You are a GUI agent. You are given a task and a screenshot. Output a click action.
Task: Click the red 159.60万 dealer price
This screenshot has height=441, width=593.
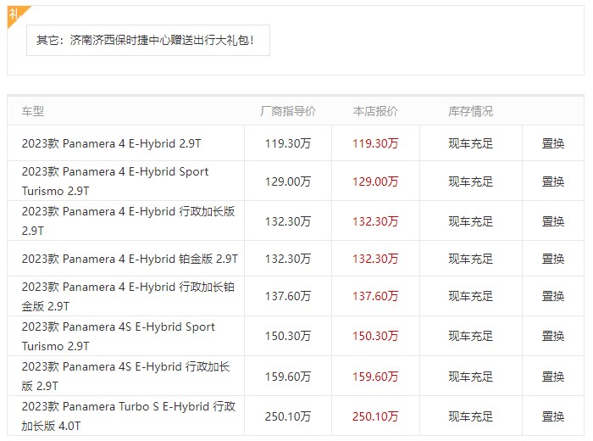(x=375, y=377)
